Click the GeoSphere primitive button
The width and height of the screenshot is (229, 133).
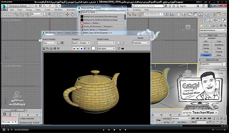tap(219, 45)
